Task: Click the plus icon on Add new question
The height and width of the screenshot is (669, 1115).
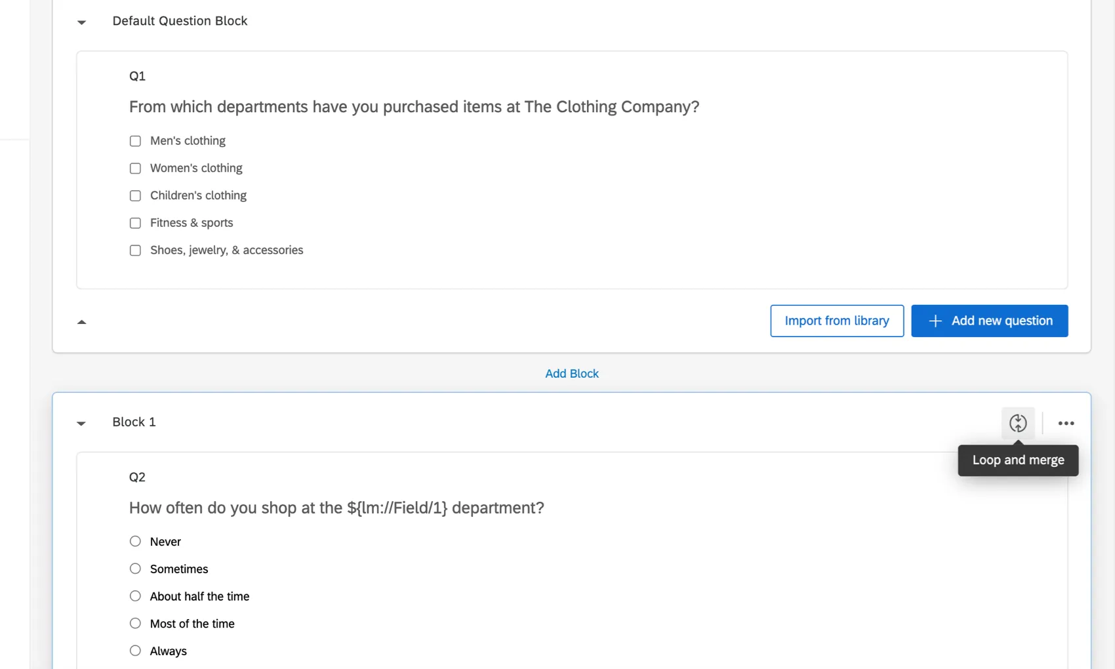Action: coord(935,321)
